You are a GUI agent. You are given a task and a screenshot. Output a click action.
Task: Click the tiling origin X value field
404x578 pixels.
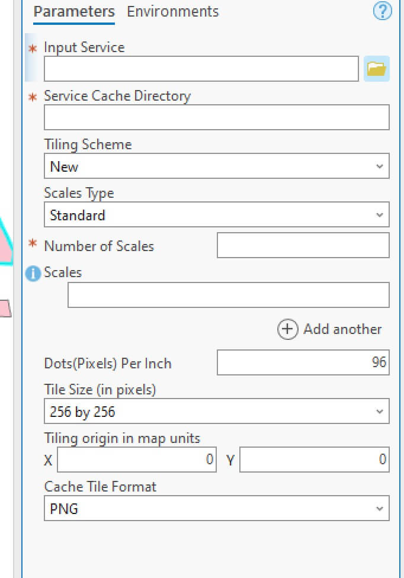(x=136, y=460)
